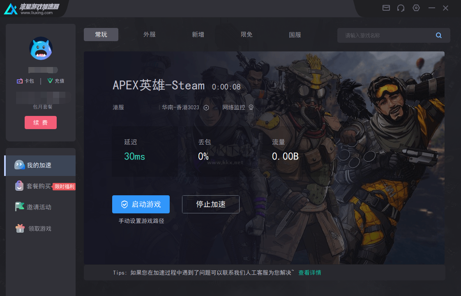Click the blue monster user avatar
This screenshot has width=461, height=296.
coord(41,48)
